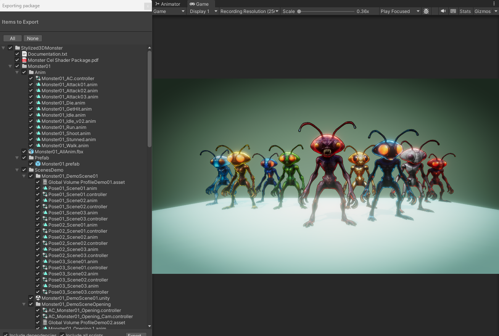The image size is (499, 336).
Task: Click the Scale slider handle
Action: (x=299, y=11)
